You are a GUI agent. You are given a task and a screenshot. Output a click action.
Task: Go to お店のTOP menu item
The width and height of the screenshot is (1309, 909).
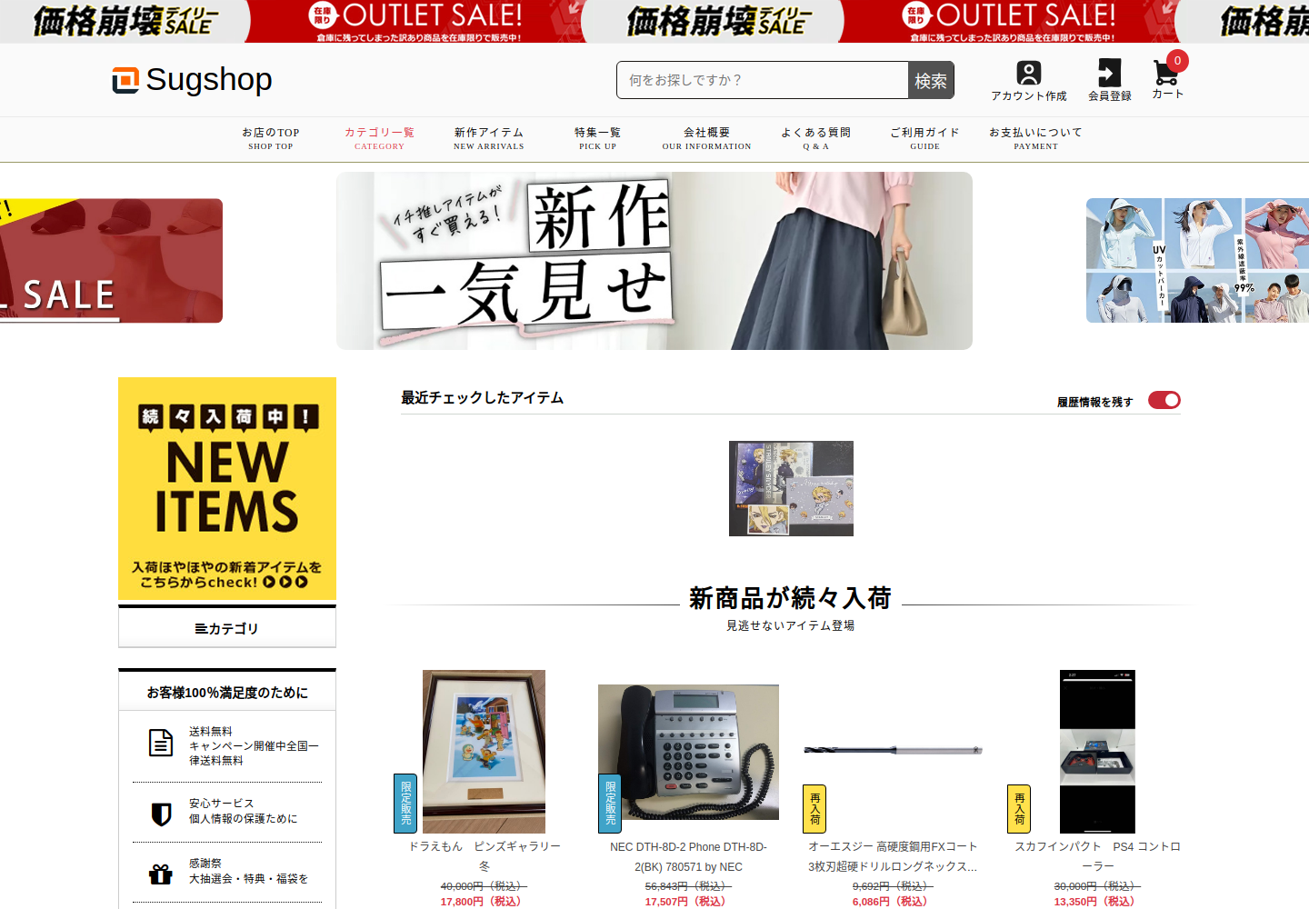pyautogui.click(x=271, y=138)
